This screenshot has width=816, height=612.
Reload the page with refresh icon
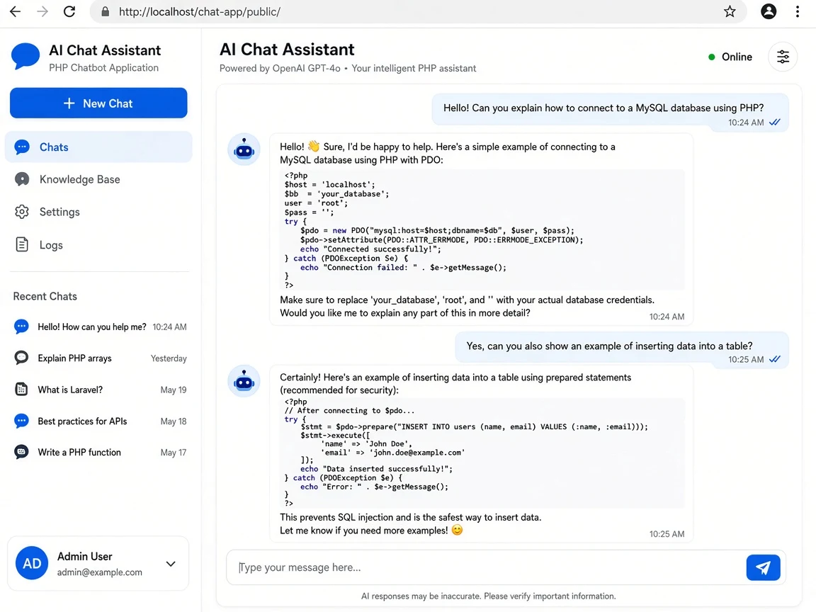(x=69, y=11)
